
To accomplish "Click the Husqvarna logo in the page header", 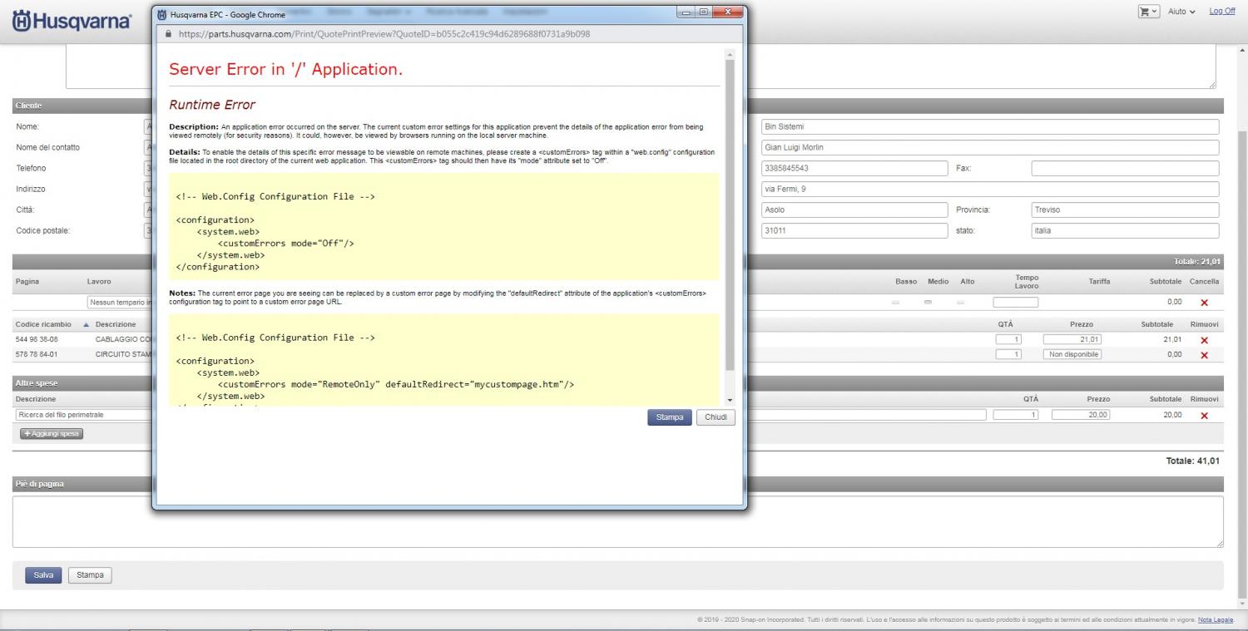I will pyautogui.click(x=71, y=20).
